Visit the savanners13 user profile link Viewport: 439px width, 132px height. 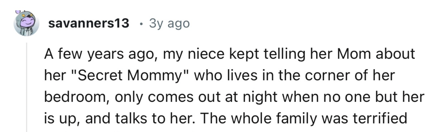click(89, 24)
